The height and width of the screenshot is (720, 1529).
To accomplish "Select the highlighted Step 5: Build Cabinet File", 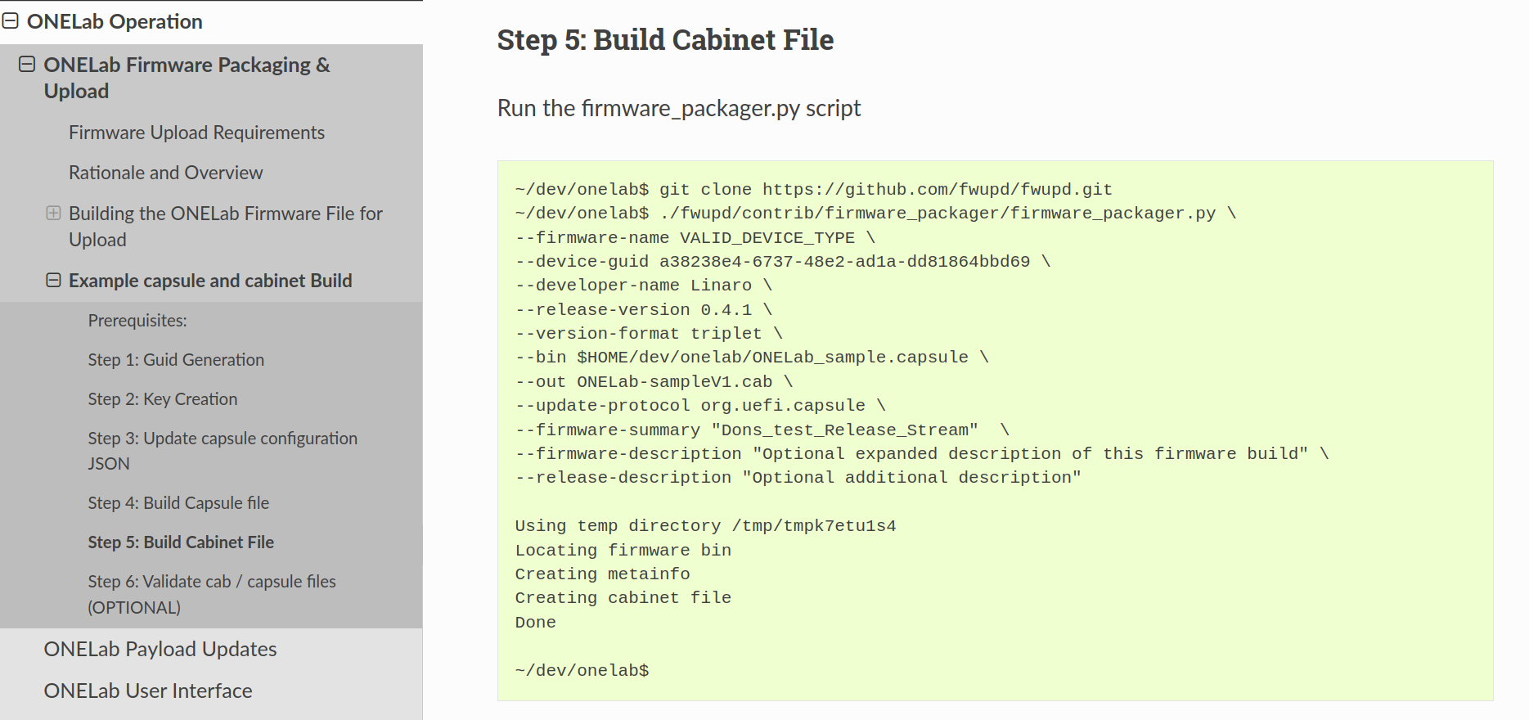I will [x=181, y=542].
